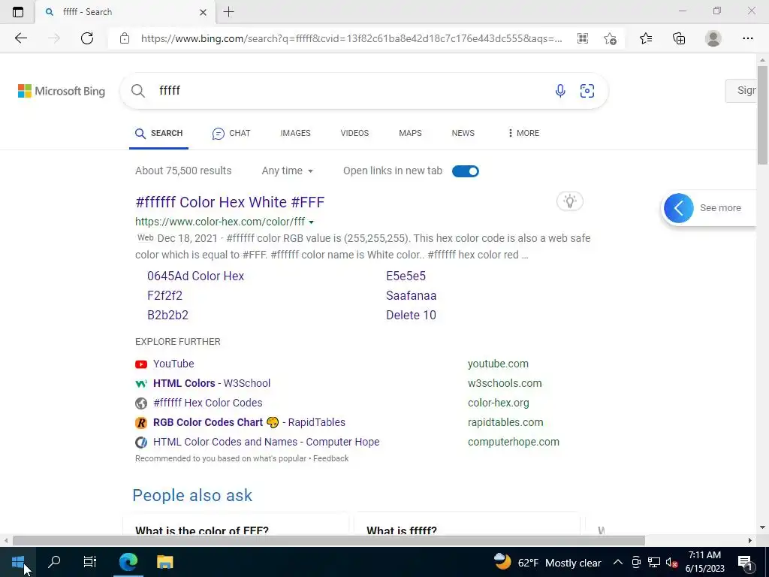Open File Explorer from taskbar
The height and width of the screenshot is (577, 769).
[x=164, y=562]
